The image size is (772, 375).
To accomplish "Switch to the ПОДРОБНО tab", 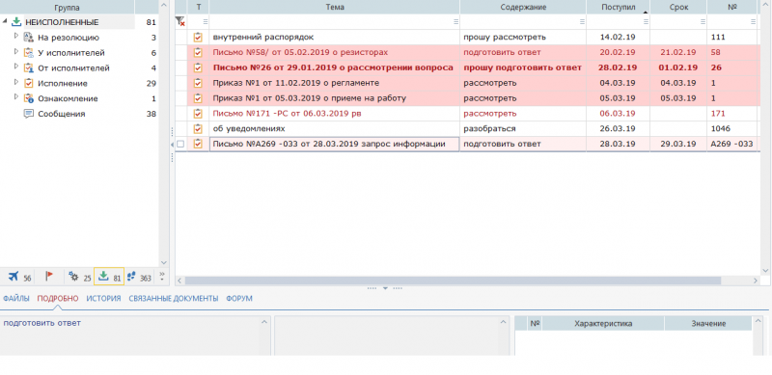I will [58, 298].
